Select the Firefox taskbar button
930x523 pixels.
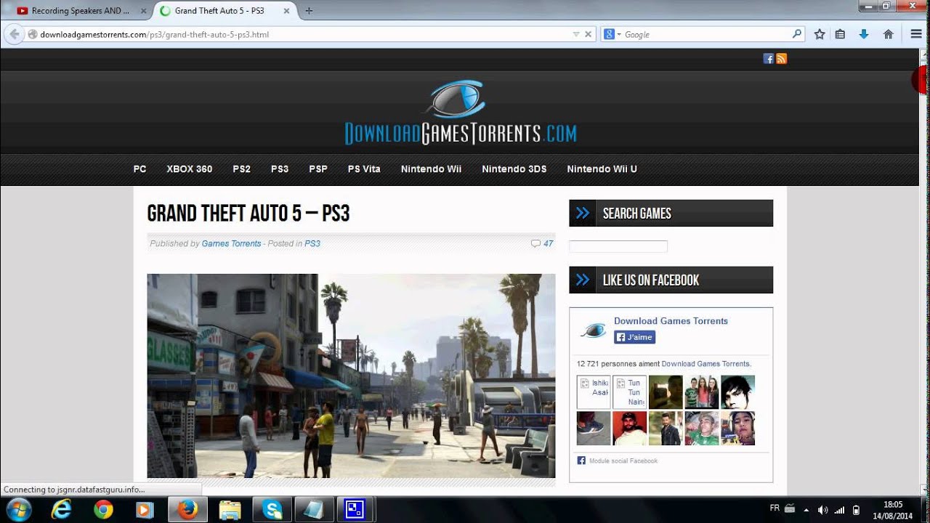[187, 510]
